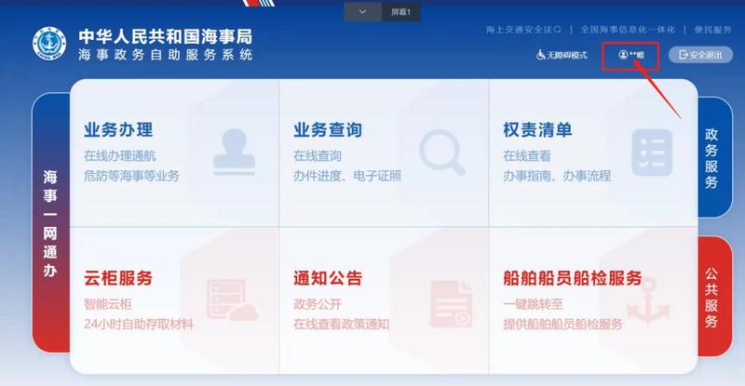The image size is (745, 386).
Task: Switch to 政务服务 side tab
Action: (712, 154)
